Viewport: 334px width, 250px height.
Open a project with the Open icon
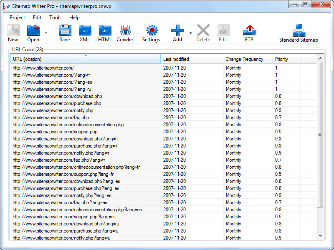click(33, 30)
